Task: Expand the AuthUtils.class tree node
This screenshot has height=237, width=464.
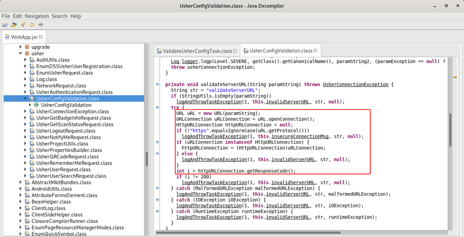Action: pos(25,60)
